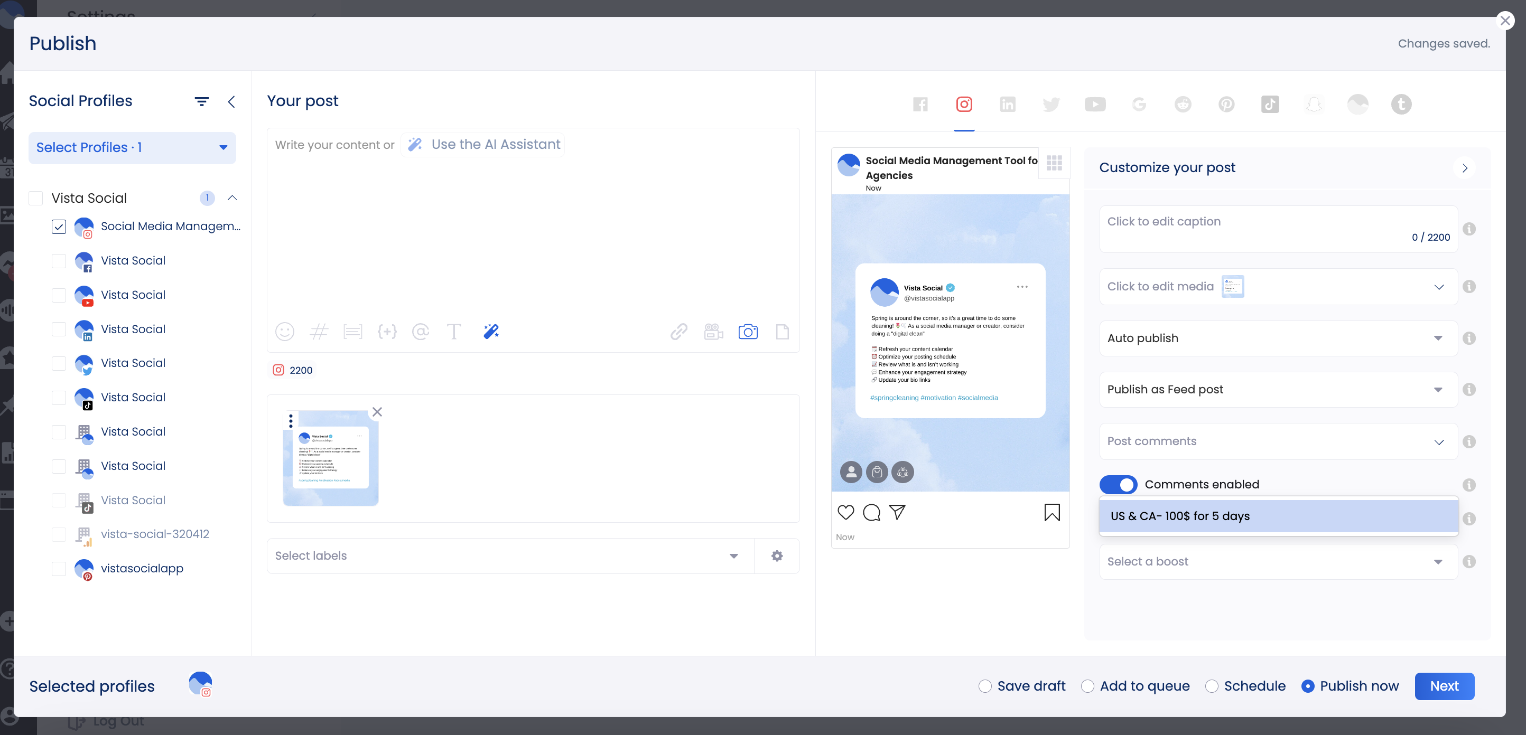Check the vistasocialapp Pinterest profile checkbox

coord(59,569)
